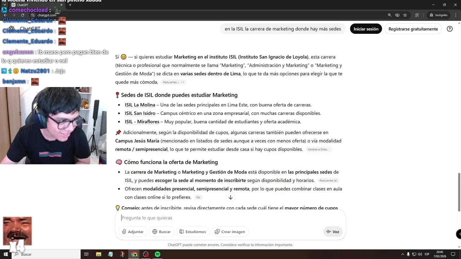This screenshot has width=461, height=259.
Task: Click the user prompt bubble about ISIL marketing
Action: pos(283,29)
